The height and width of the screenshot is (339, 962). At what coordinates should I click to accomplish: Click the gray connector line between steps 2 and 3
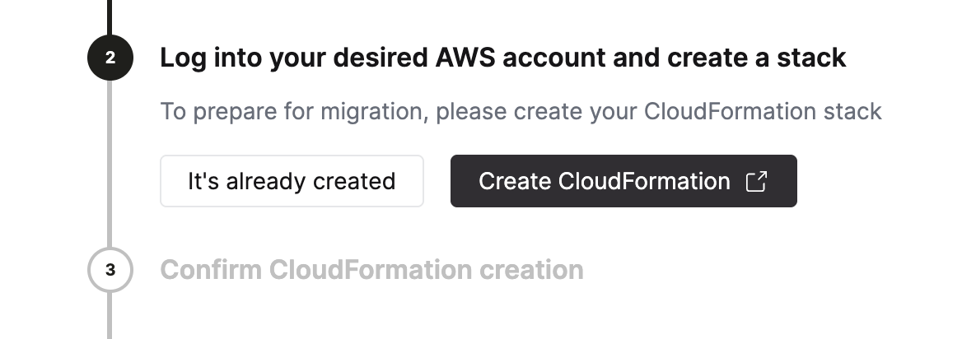pos(110,165)
